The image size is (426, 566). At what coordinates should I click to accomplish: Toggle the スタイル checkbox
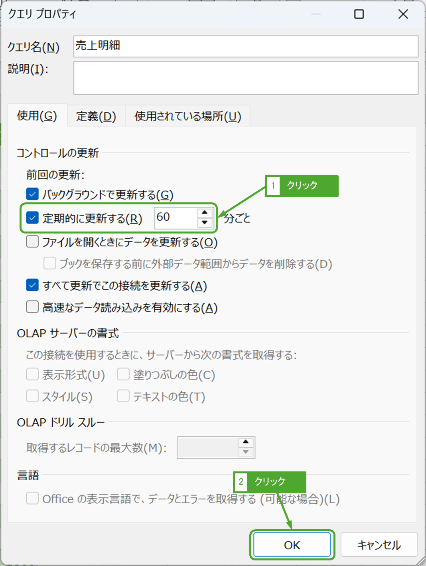click(x=32, y=396)
